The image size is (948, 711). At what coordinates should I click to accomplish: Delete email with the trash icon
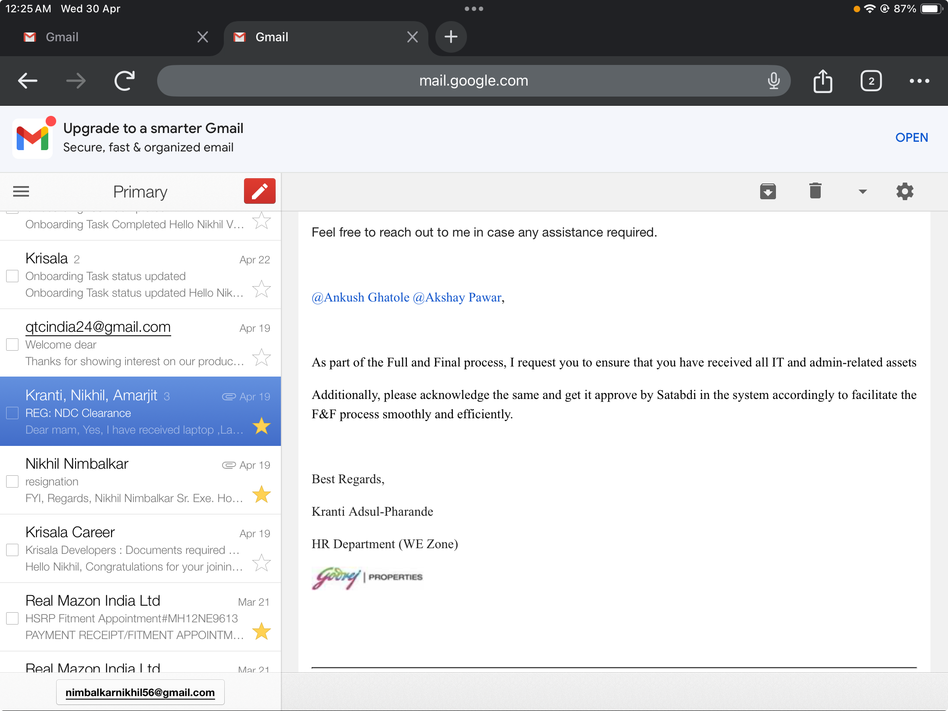click(815, 191)
